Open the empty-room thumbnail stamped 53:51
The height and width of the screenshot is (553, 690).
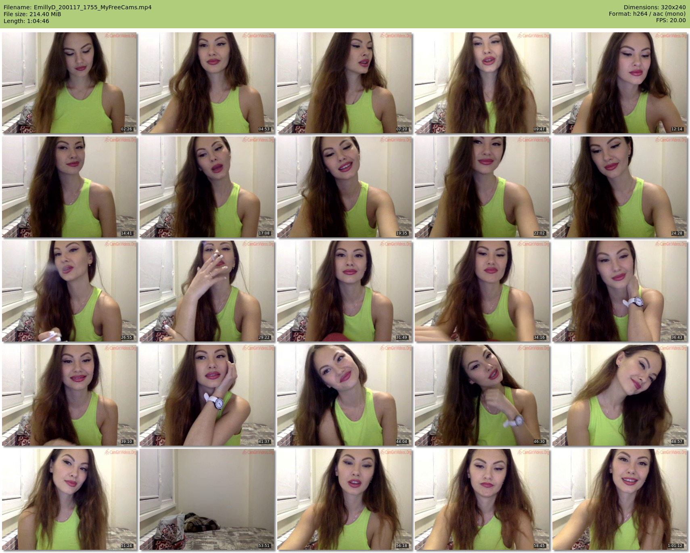pos(207,499)
